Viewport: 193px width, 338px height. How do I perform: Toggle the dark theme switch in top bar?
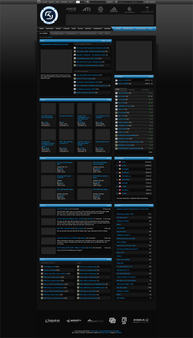click(82, 2)
